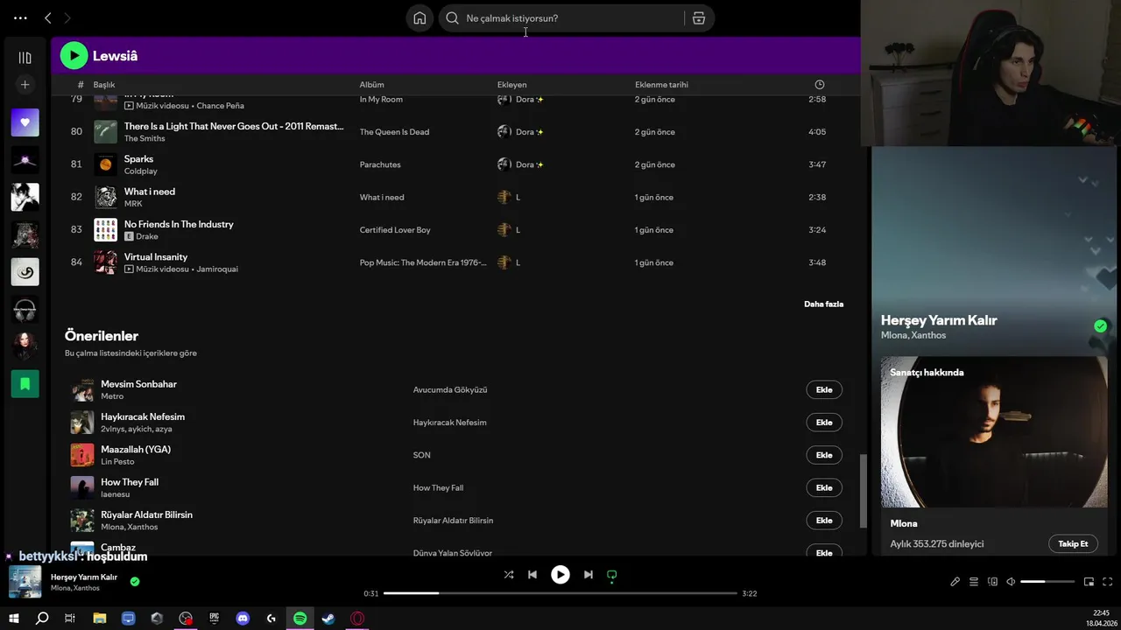Adjust the volume slider
This screenshot has height=630, width=1121.
(1047, 582)
